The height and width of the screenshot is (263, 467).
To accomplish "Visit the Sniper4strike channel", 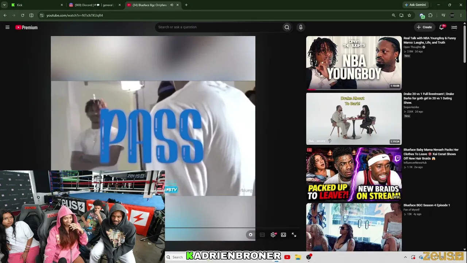I will (411, 107).
